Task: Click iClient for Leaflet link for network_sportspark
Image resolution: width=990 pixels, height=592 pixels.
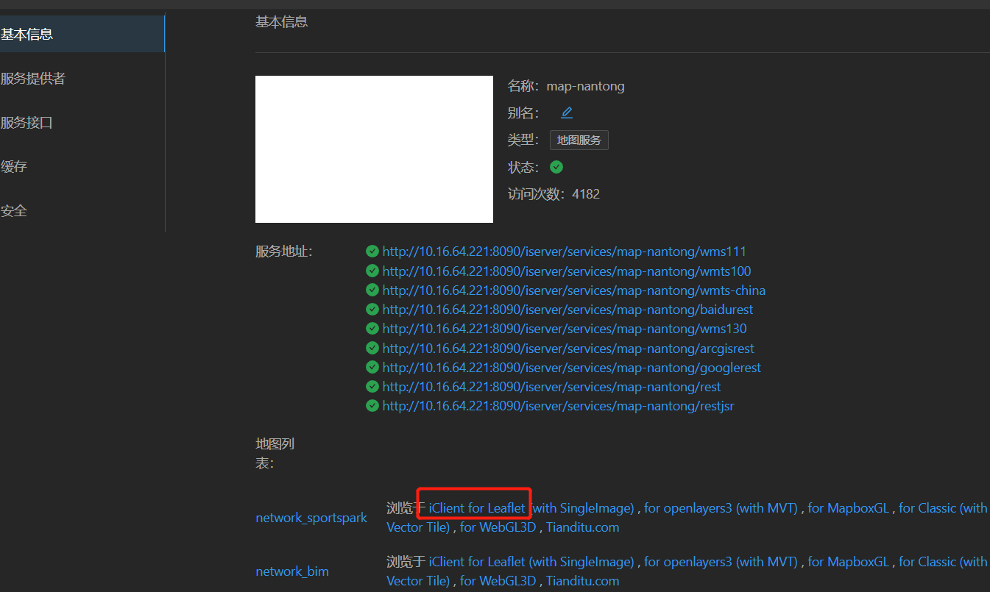Action: (477, 508)
